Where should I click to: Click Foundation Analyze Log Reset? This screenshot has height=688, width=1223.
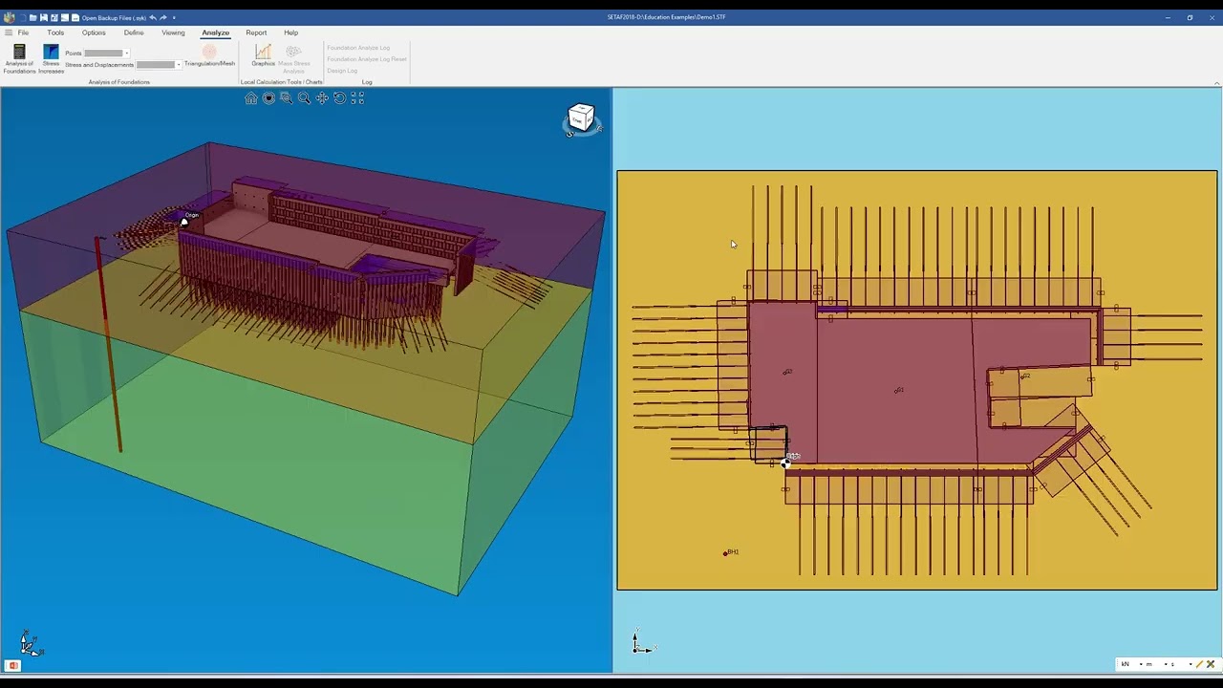367,59
